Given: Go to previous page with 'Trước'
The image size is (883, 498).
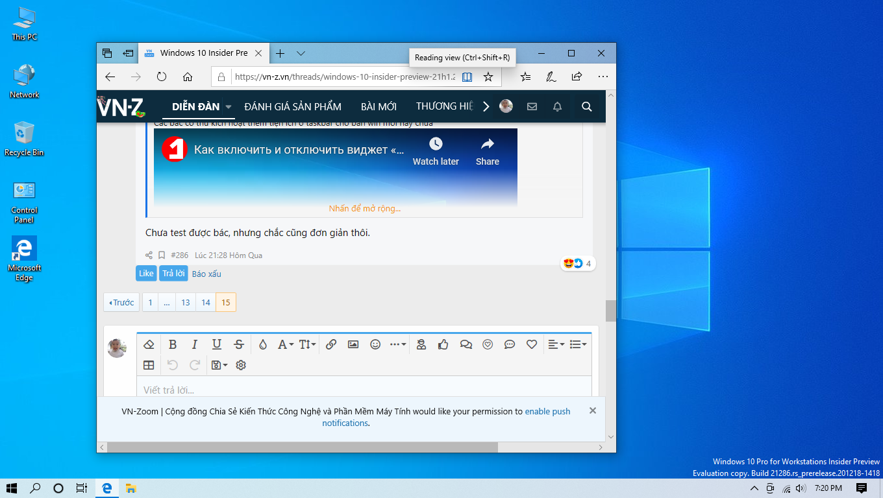Looking at the screenshot, I should tap(121, 302).
